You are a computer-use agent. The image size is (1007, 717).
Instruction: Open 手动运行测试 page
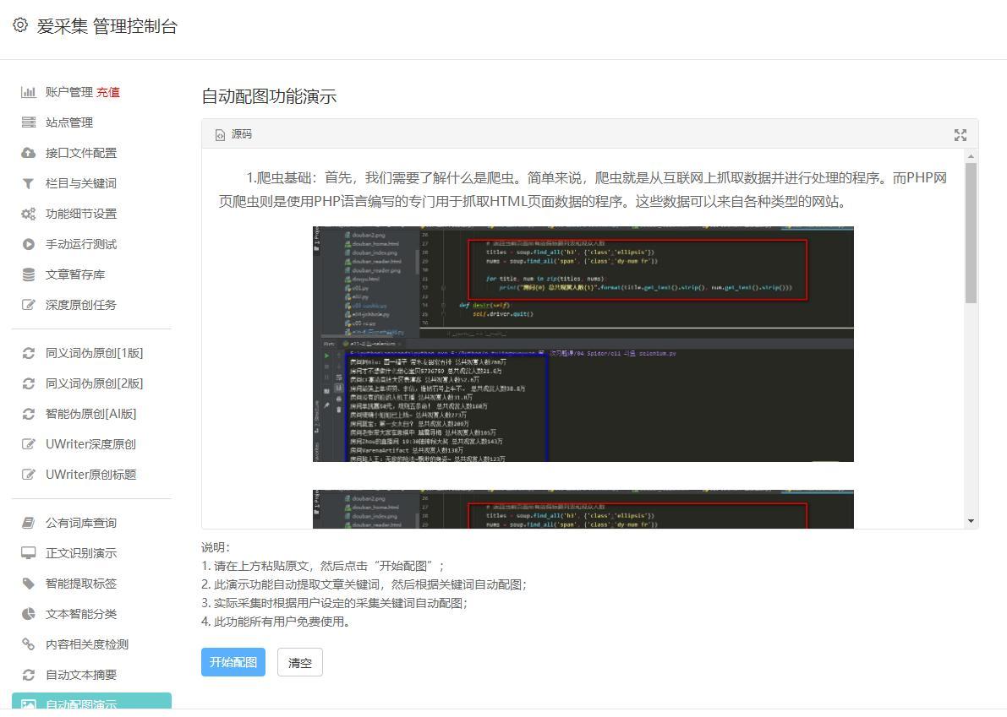coord(81,244)
